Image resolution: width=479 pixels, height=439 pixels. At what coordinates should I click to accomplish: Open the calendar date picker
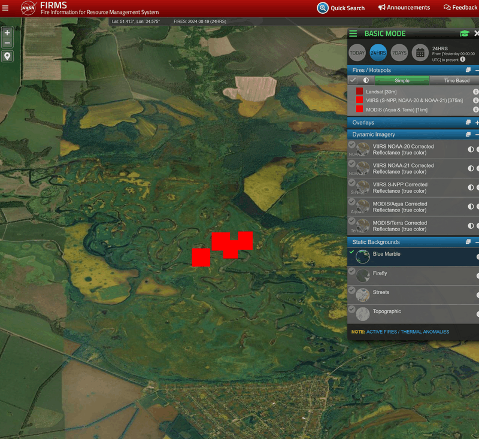(x=420, y=53)
